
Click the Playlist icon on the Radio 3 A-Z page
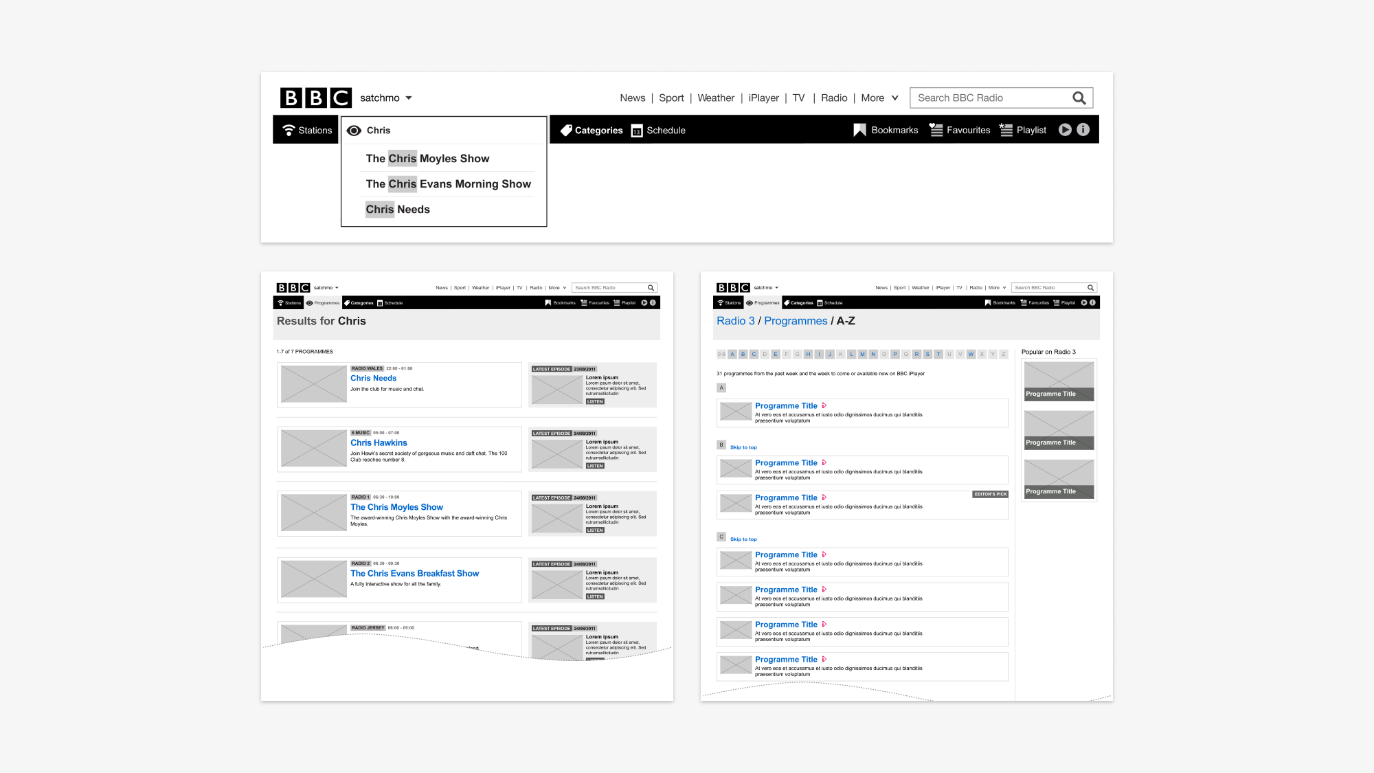(1057, 302)
